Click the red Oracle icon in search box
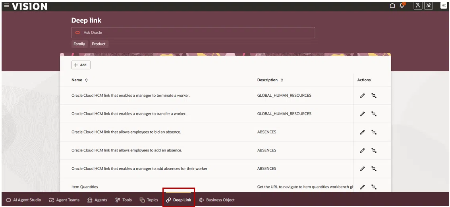The height and width of the screenshot is (207, 450). [x=77, y=33]
